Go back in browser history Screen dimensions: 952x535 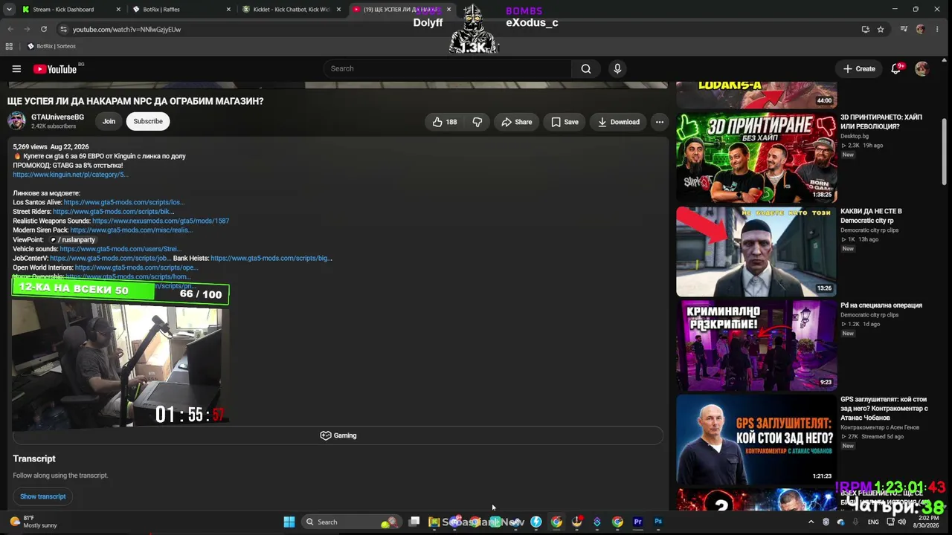10,29
